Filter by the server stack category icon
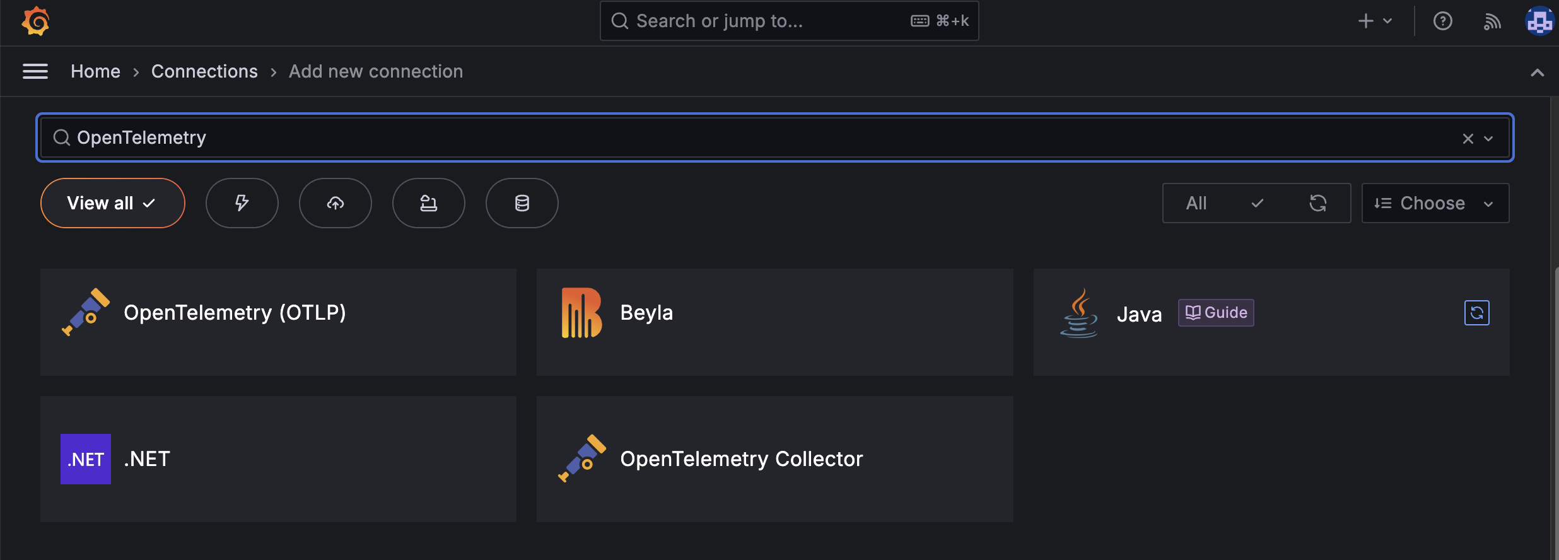 (x=428, y=203)
